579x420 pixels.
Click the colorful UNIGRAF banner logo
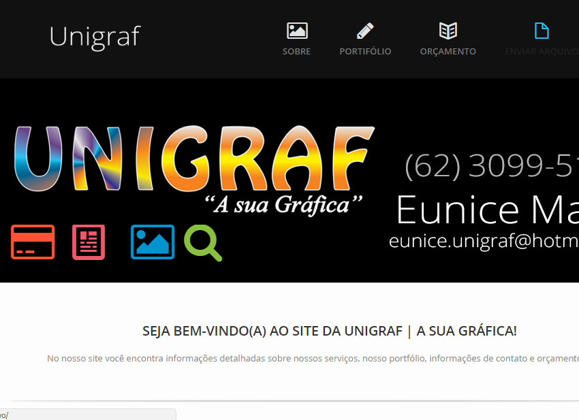pos(194,160)
